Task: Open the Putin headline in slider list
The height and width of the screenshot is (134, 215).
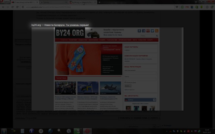Action: coord(112,58)
